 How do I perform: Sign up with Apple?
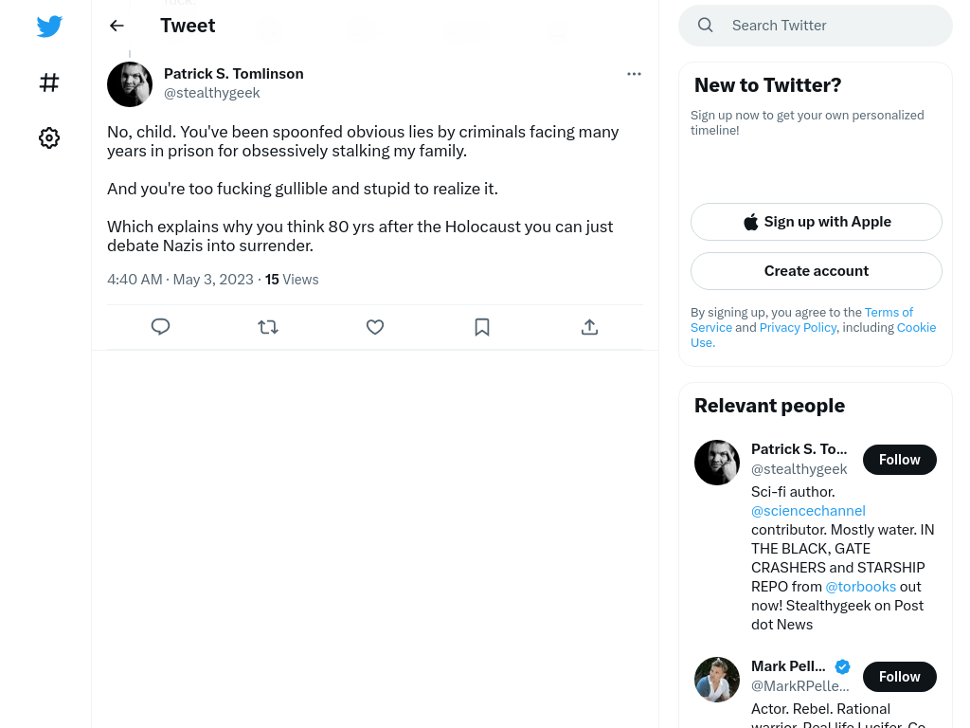coord(817,222)
